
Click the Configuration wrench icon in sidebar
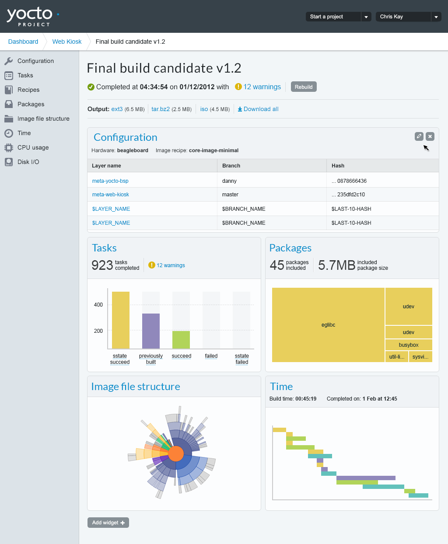pos(8,61)
